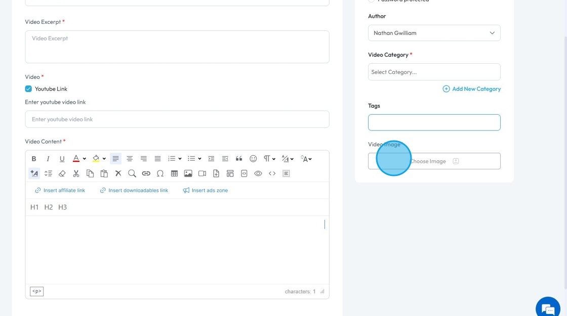This screenshot has width=567, height=316.
Task: Insert blockquote
Action: click(x=239, y=159)
